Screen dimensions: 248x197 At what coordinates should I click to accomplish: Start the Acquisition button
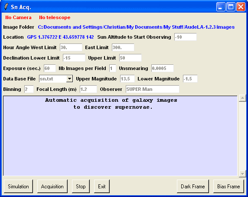(x=52, y=187)
